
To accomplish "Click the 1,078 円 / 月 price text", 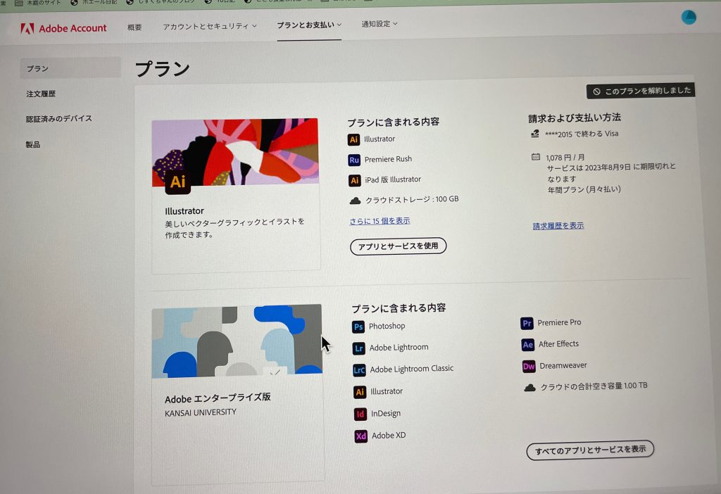I will click(x=565, y=157).
